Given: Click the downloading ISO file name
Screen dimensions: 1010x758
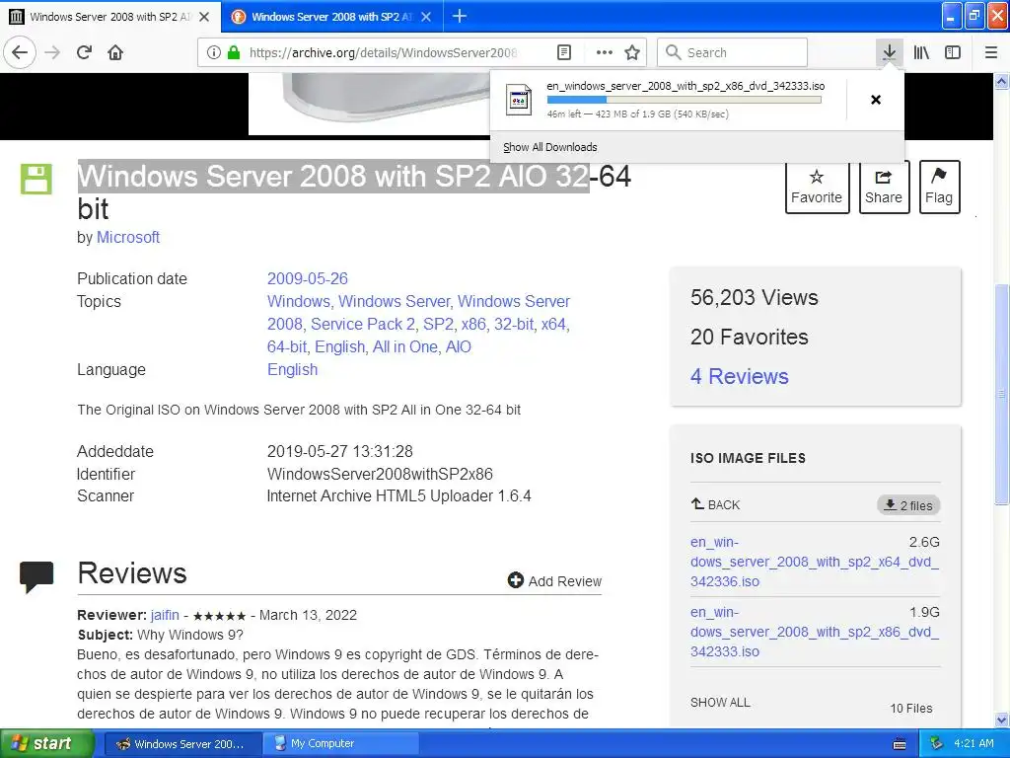Looking at the screenshot, I should [685, 86].
